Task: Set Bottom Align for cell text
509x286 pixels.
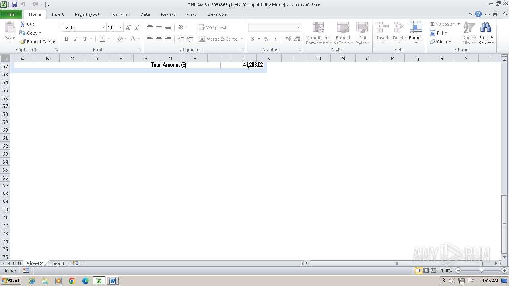Action: coord(168,27)
